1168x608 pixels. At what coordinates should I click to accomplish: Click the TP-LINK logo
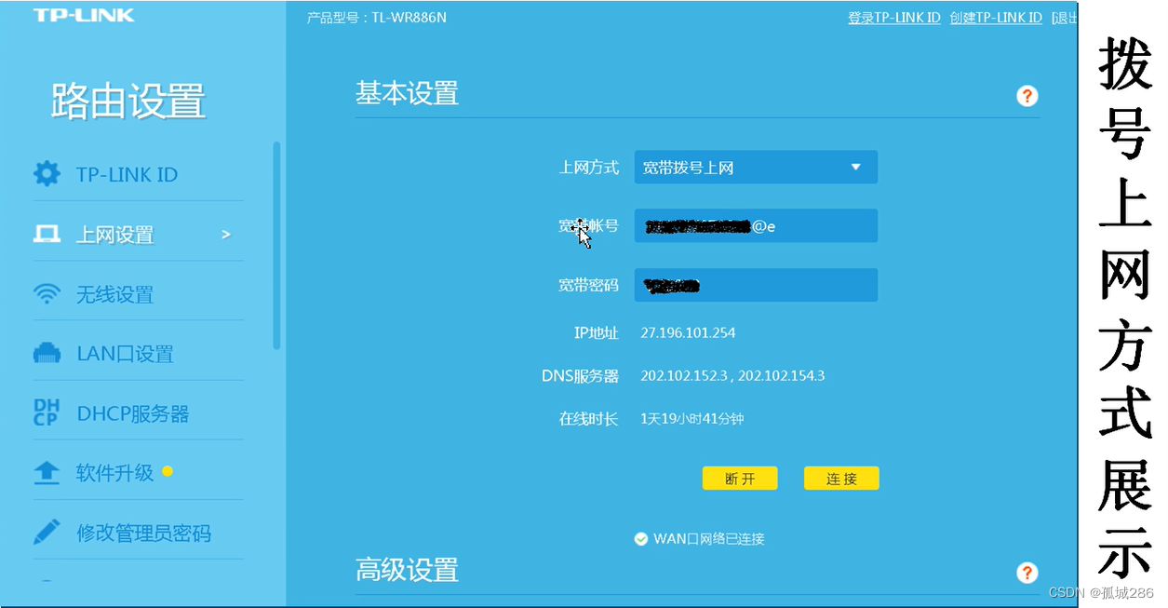coord(84,16)
